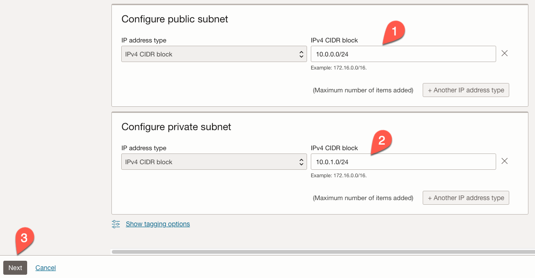Image resolution: width=535 pixels, height=278 pixels.
Task: Click the Configure private subnet heading
Action: pyautogui.click(x=176, y=127)
